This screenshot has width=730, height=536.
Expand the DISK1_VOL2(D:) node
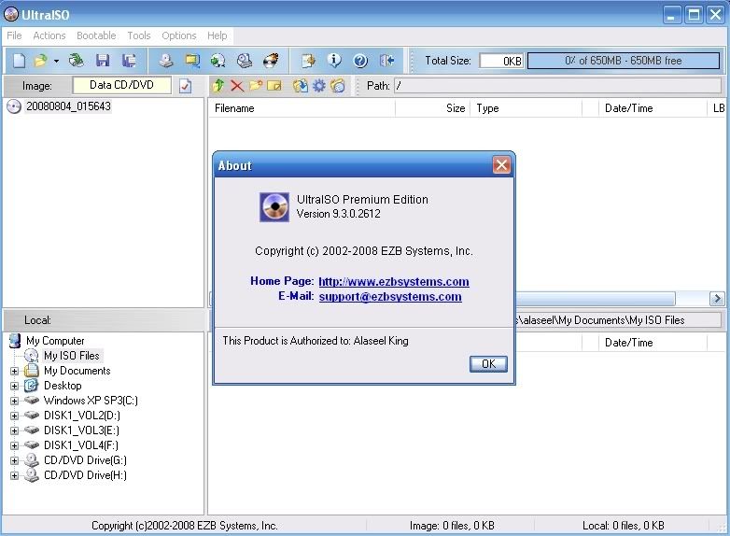click(x=14, y=416)
